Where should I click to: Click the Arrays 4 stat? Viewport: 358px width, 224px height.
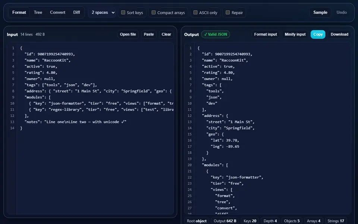tap(314, 221)
